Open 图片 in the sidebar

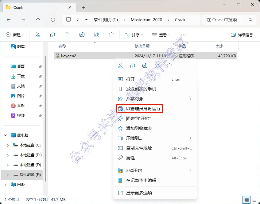[17, 96]
